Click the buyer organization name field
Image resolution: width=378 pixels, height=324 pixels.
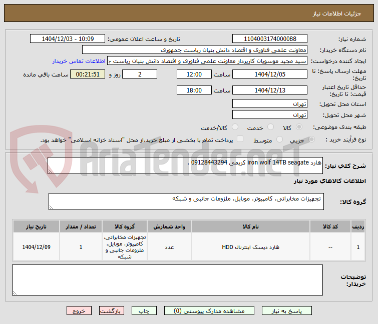(195, 50)
